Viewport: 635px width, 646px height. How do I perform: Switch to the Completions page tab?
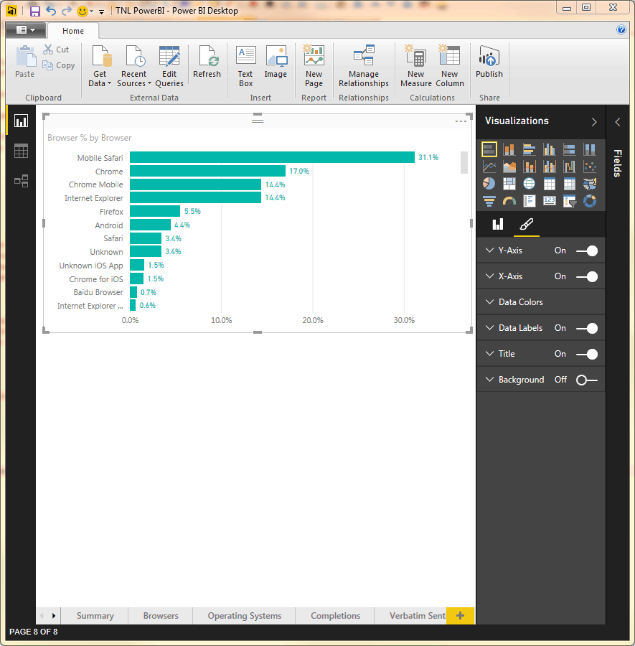pos(335,616)
